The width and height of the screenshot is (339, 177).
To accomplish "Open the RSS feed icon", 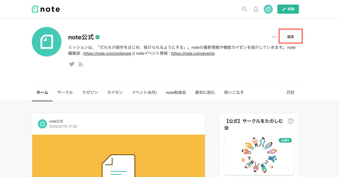I will [x=81, y=64].
